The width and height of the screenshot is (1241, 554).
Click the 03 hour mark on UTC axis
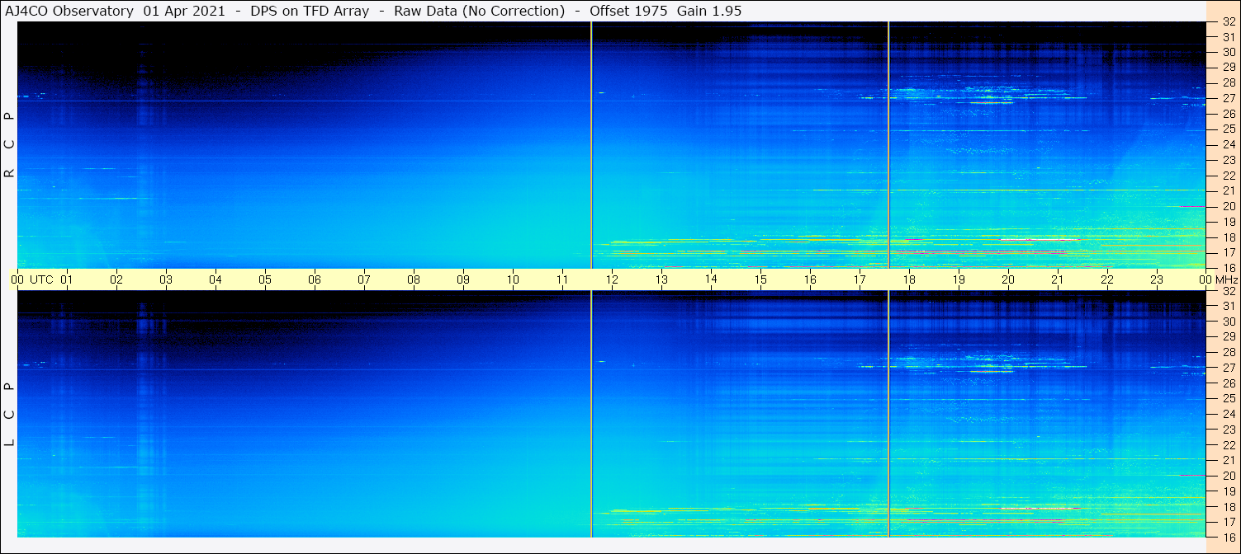click(x=166, y=279)
